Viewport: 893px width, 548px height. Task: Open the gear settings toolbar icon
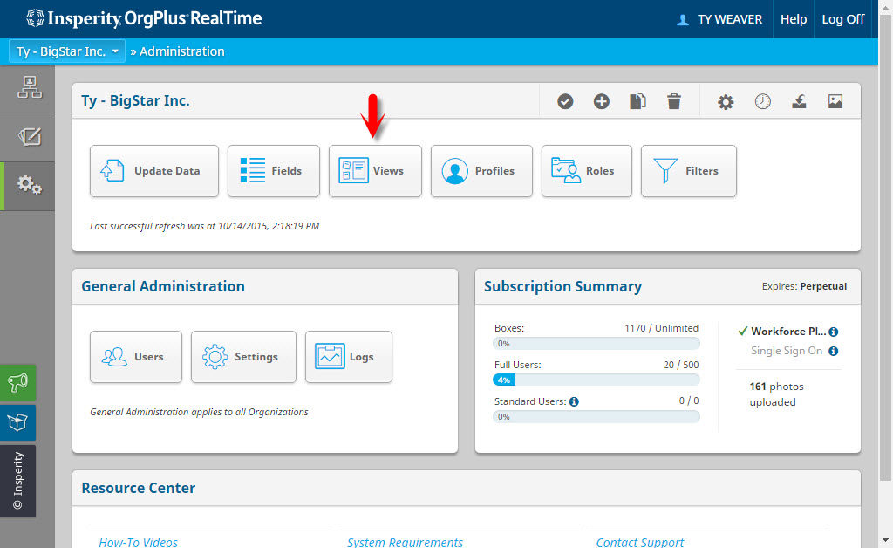coord(726,102)
